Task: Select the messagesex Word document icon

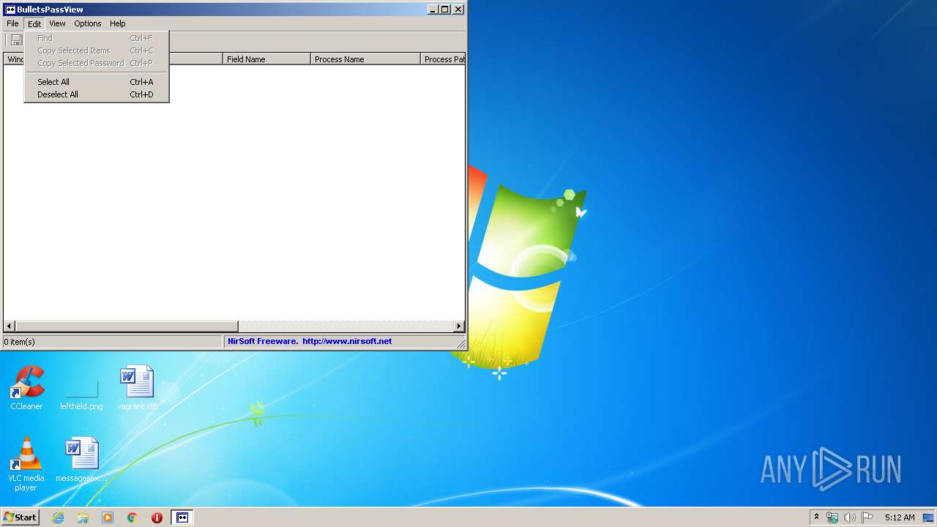Action: (81, 460)
